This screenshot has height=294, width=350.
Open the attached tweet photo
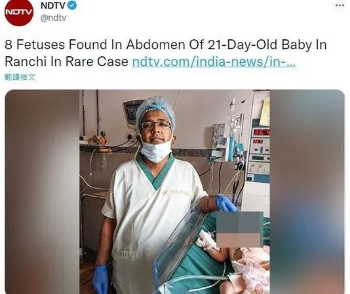point(174,191)
